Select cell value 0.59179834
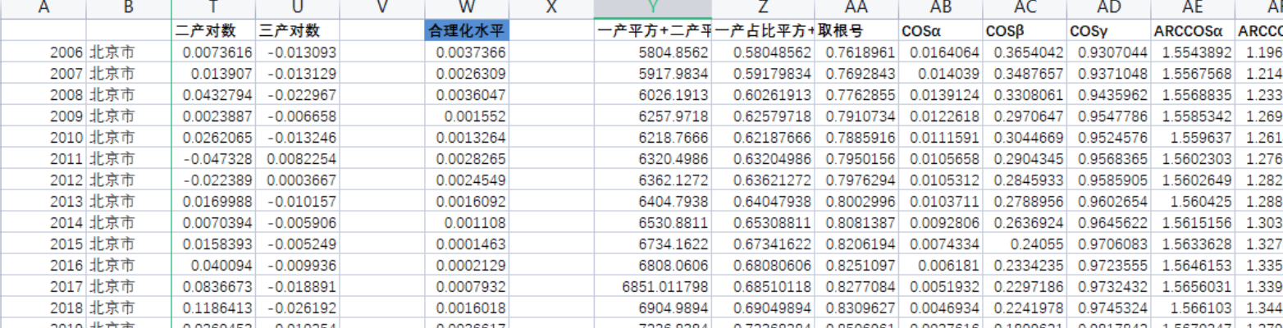This screenshot has height=328, width=1283. point(764,74)
